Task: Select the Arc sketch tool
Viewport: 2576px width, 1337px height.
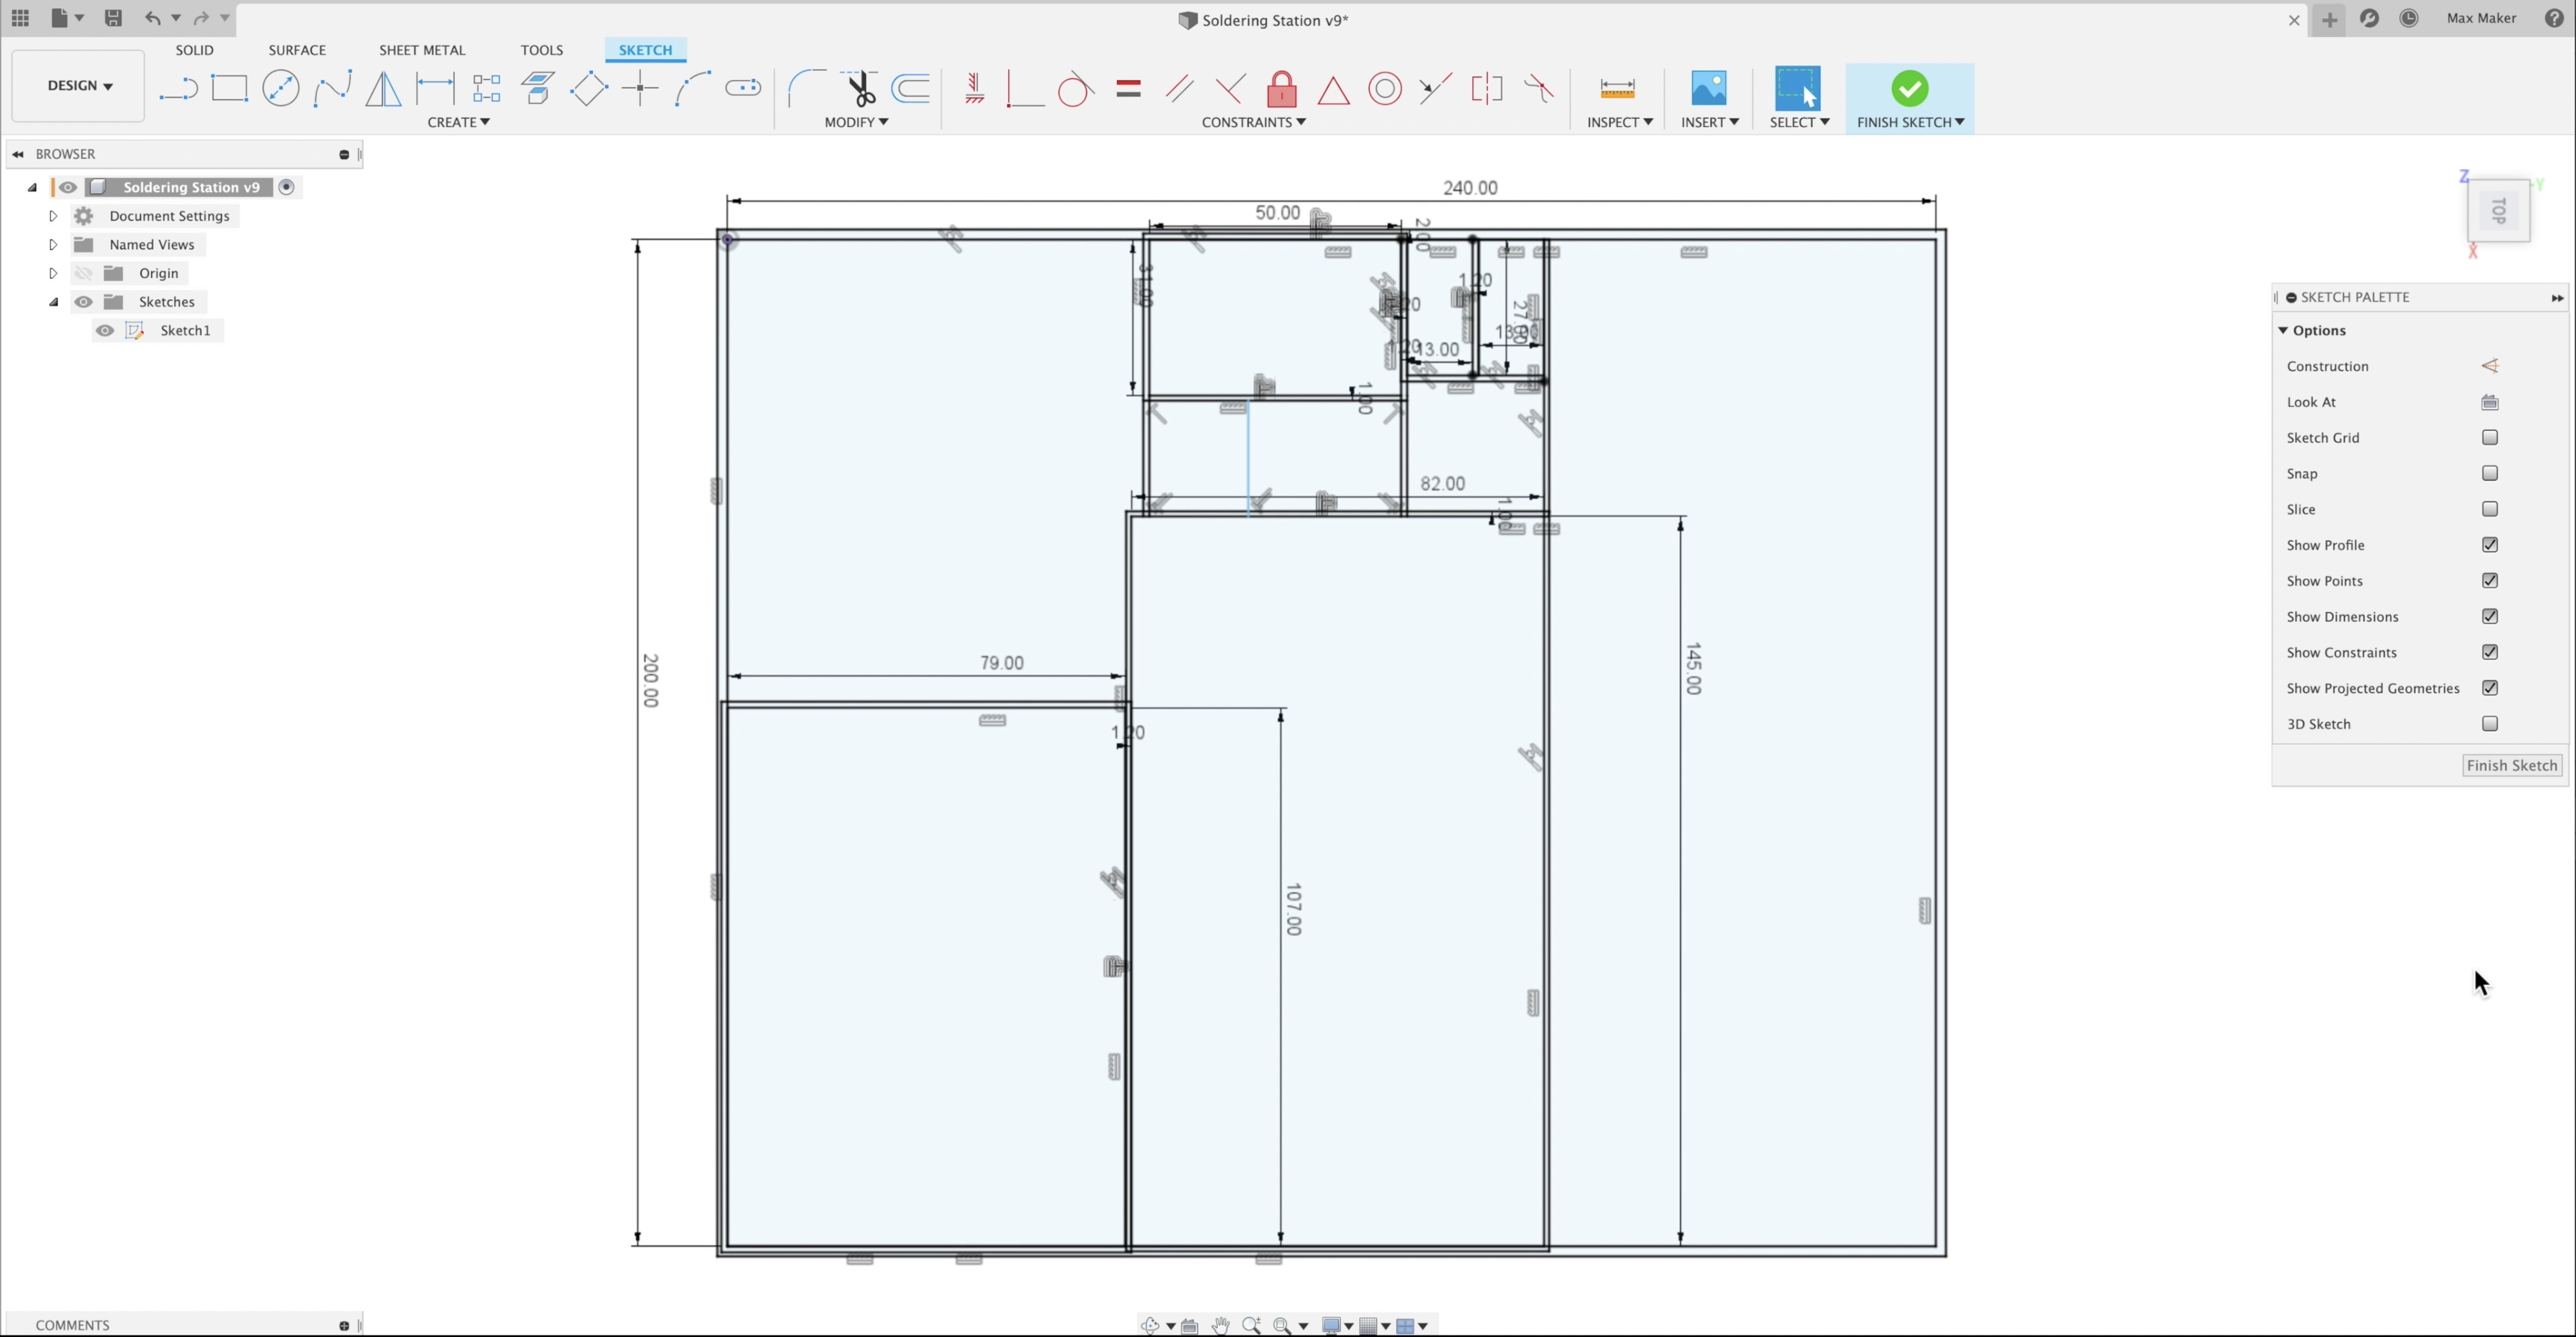Action: 692,89
